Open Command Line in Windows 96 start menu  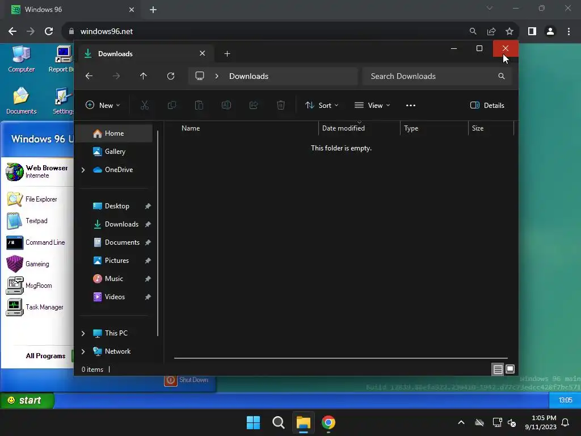pyautogui.click(x=36, y=242)
